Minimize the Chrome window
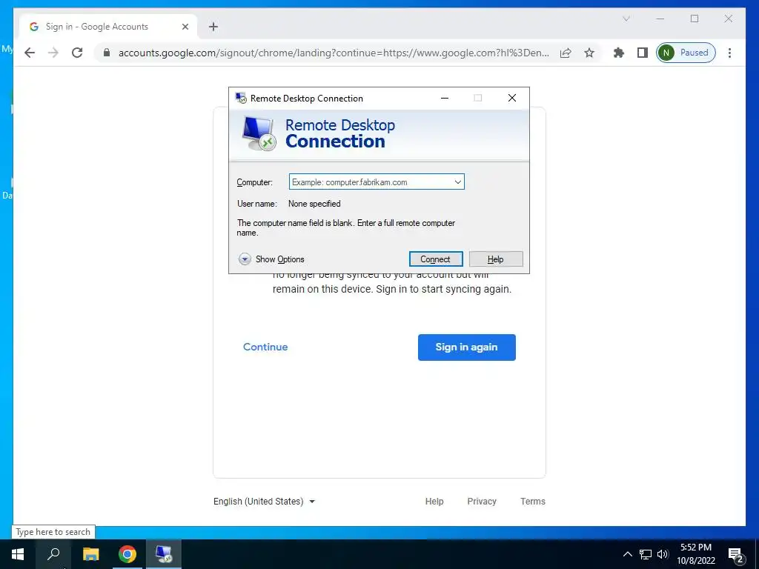The height and width of the screenshot is (569, 759). coord(660,19)
